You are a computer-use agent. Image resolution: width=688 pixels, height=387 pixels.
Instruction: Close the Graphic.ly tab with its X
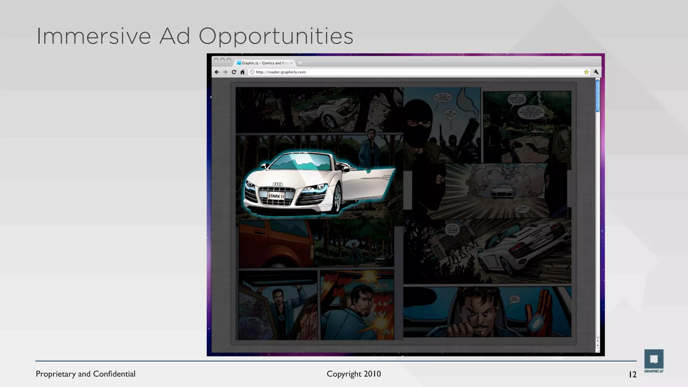click(x=291, y=63)
